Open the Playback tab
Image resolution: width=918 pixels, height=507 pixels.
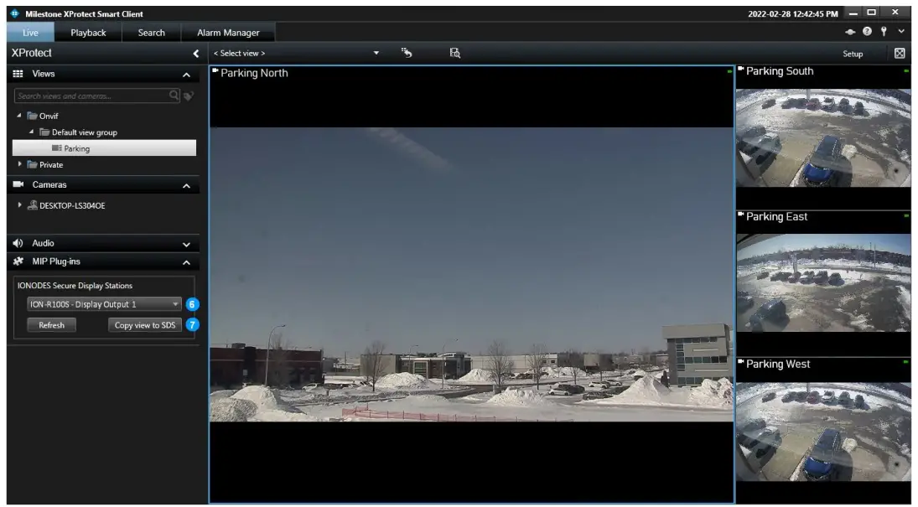click(88, 33)
